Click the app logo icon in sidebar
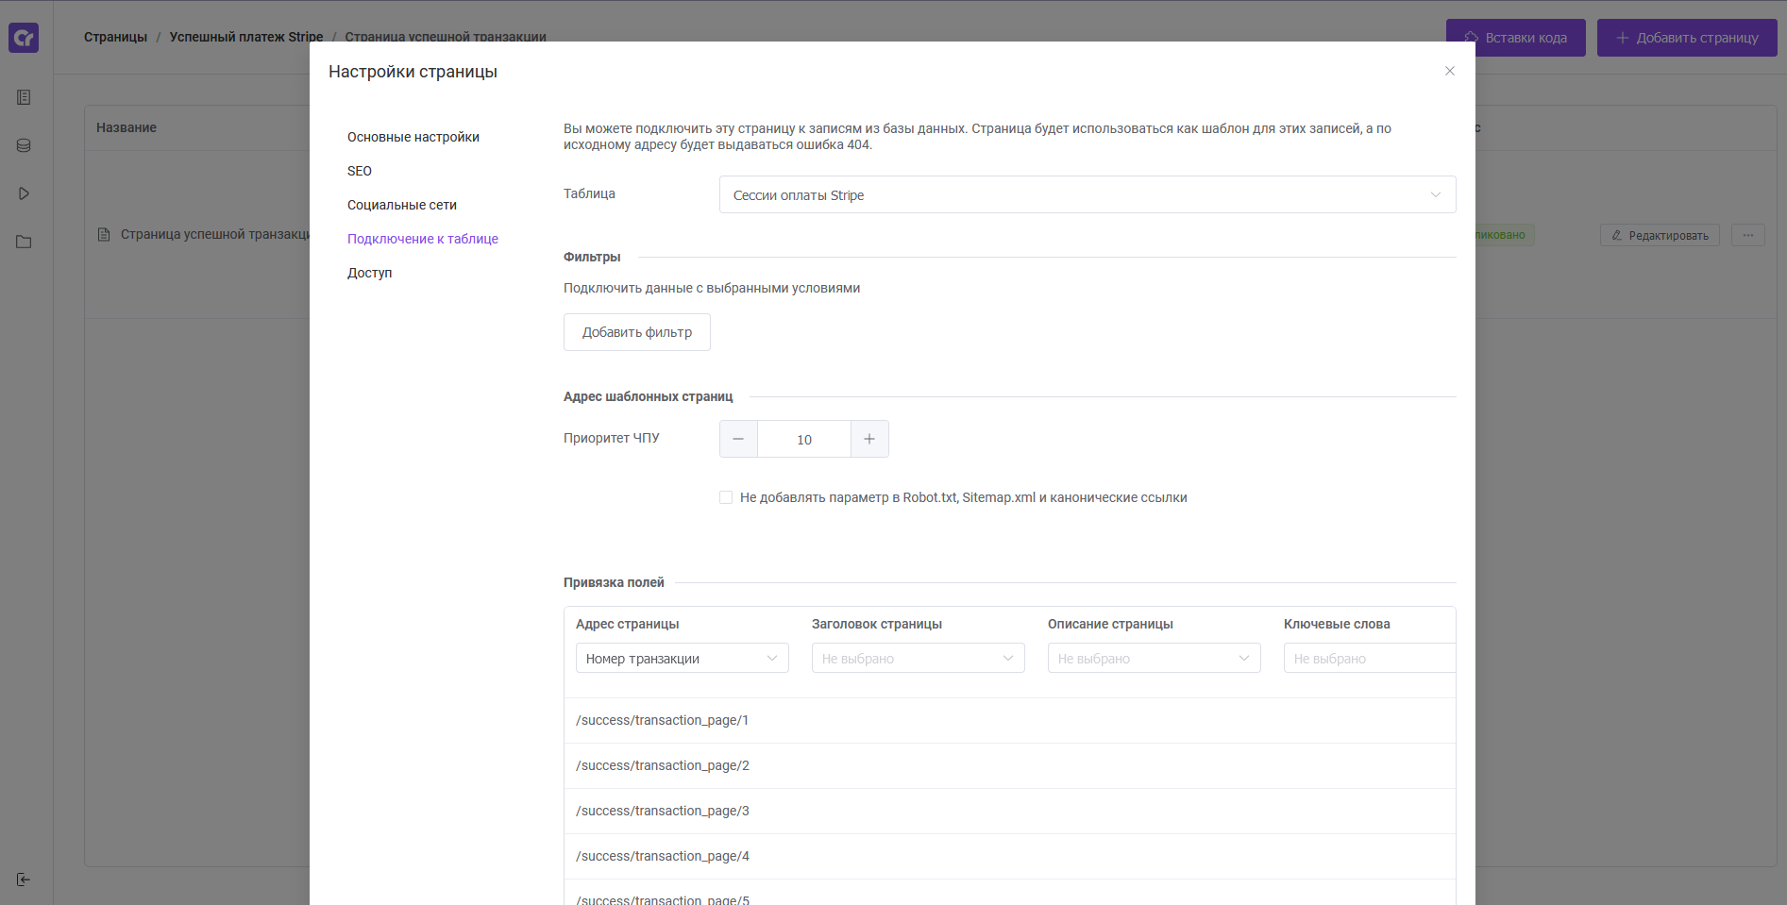The width and height of the screenshot is (1787, 905). click(x=24, y=38)
